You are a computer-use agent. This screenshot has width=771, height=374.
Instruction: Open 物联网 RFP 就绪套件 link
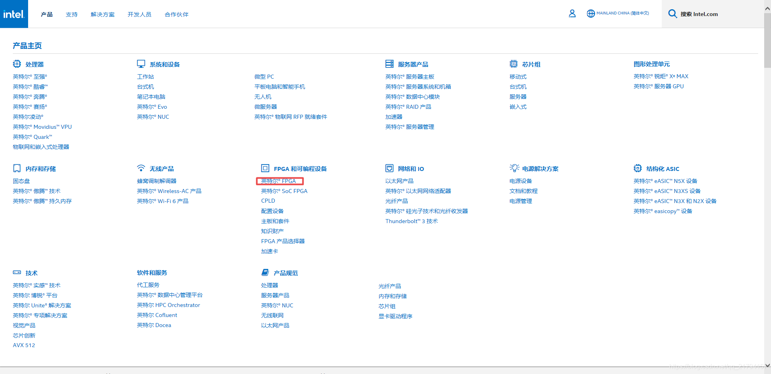tap(291, 117)
